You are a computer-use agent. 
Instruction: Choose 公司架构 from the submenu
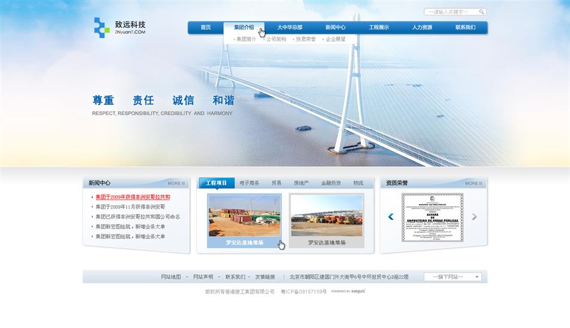276,39
